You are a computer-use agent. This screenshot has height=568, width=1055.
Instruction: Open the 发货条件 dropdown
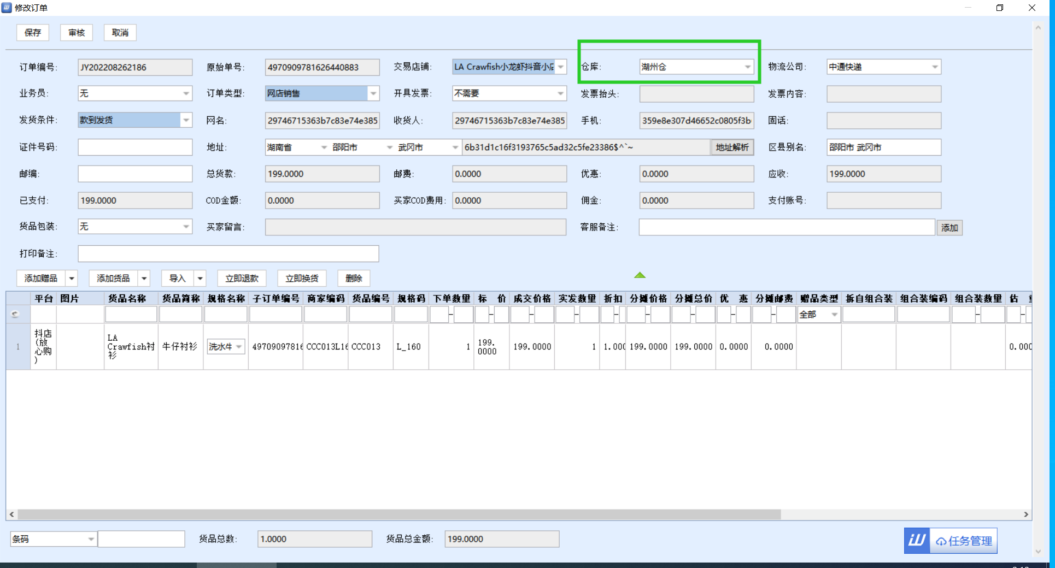(186, 120)
